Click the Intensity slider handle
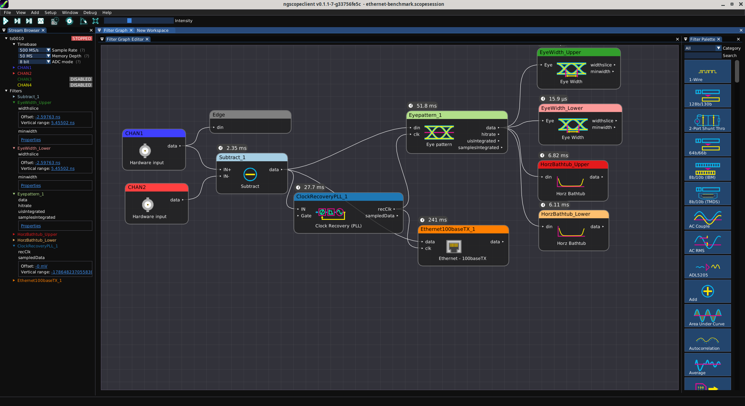Screen dimensions: 745x406 coord(129,21)
